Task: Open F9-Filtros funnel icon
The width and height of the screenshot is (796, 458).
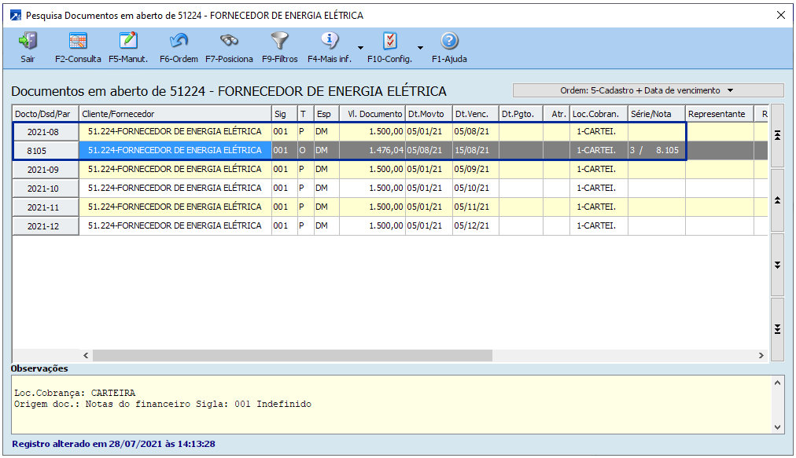Action: [279, 41]
